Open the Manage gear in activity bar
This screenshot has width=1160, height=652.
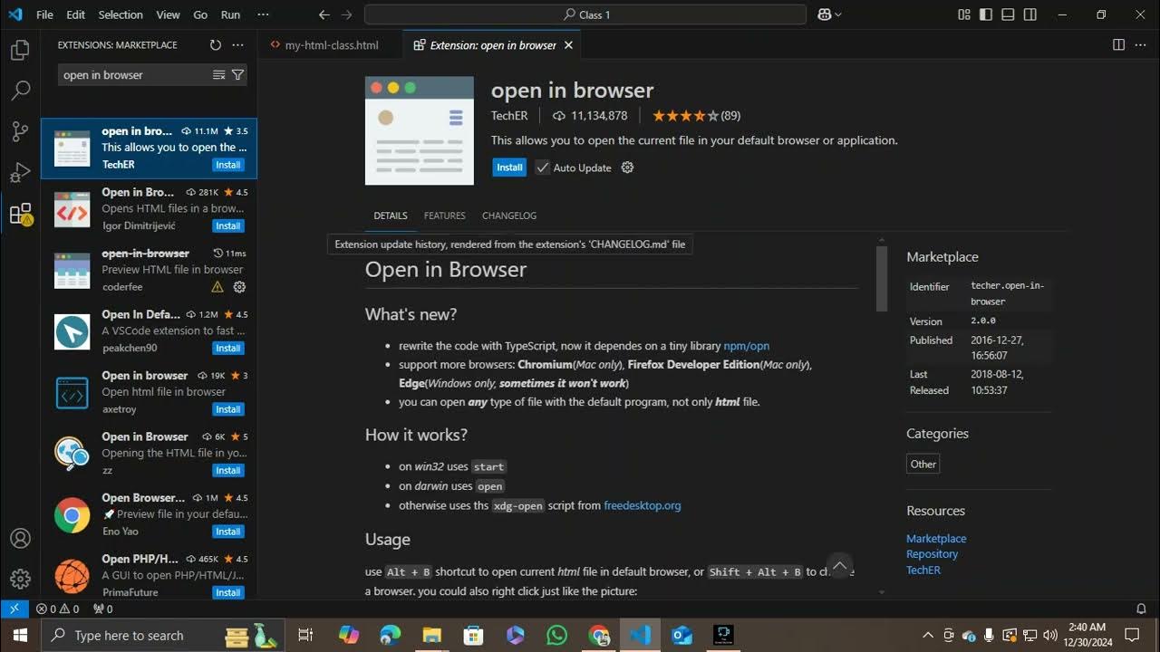(x=20, y=579)
